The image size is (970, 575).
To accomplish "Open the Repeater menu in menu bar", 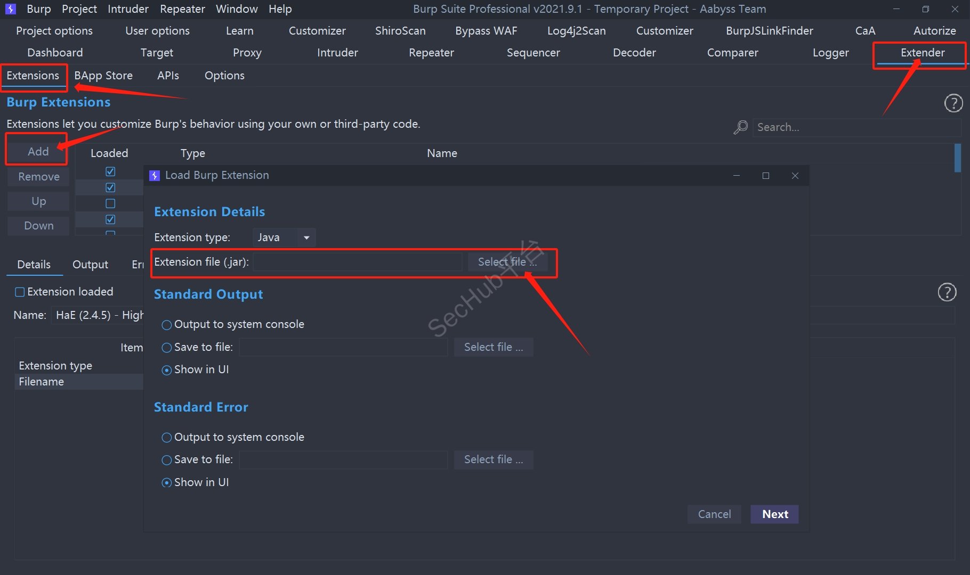I will point(182,9).
